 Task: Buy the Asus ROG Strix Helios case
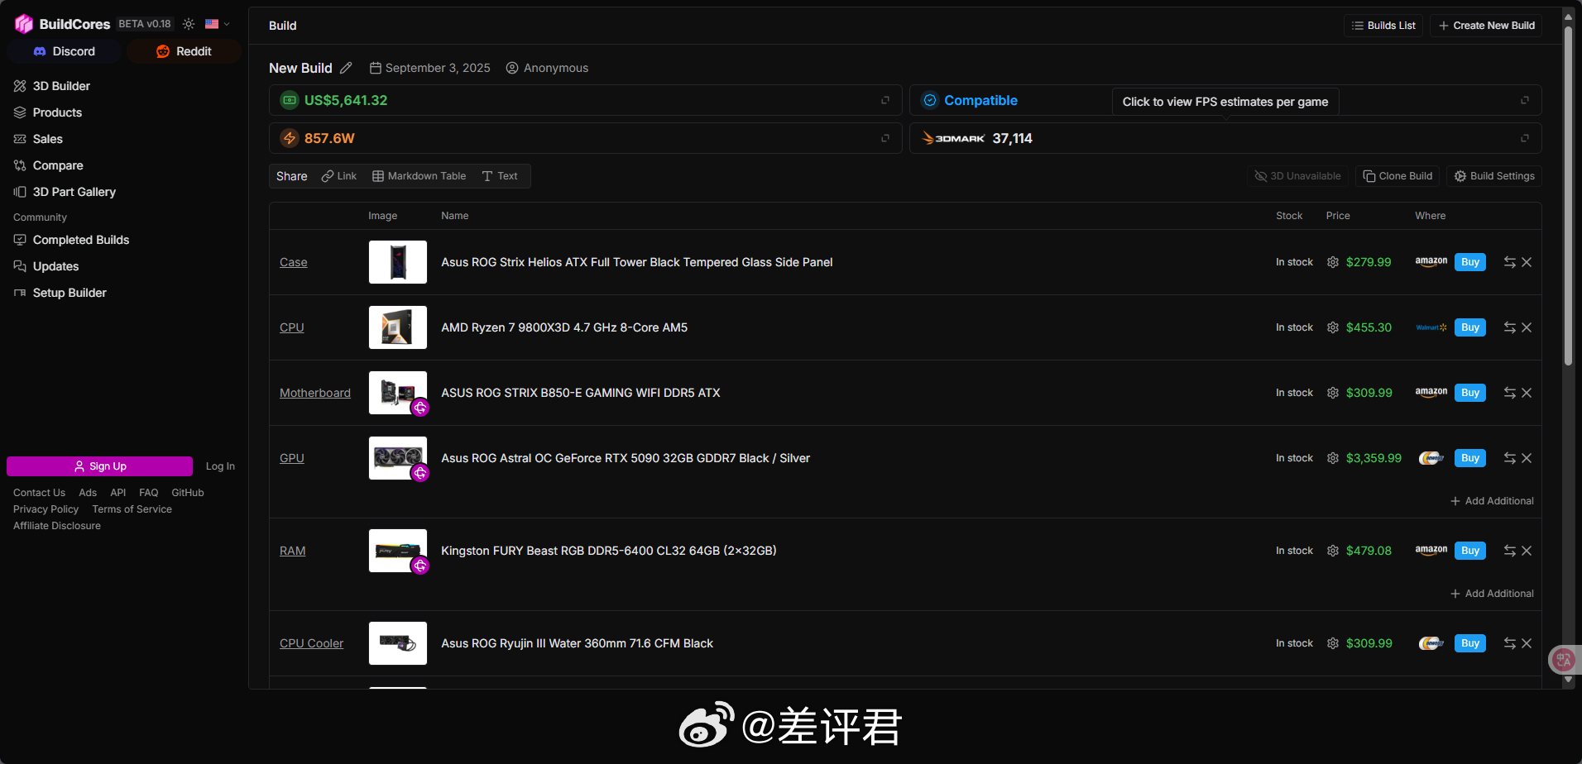coord(1470,262)
